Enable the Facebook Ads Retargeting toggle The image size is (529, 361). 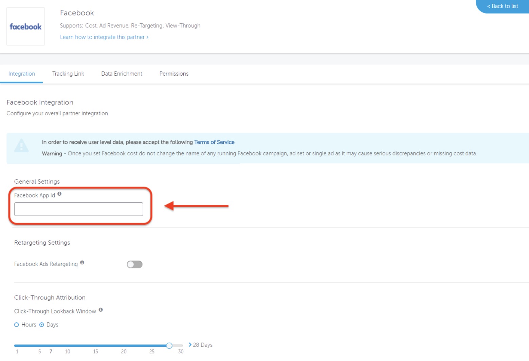pos(134,264)
